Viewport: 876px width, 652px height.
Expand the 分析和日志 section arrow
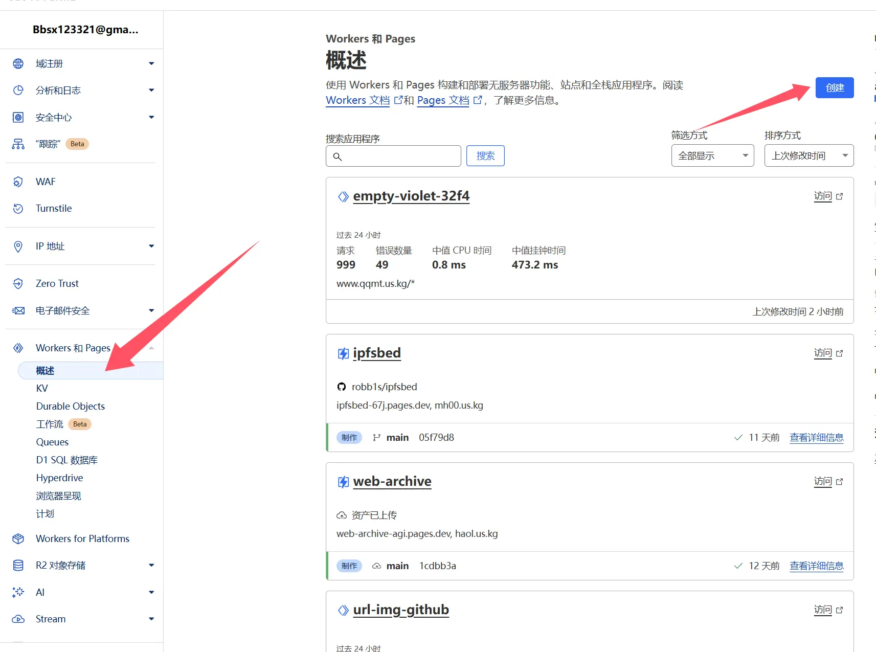[x=151, y=90]
